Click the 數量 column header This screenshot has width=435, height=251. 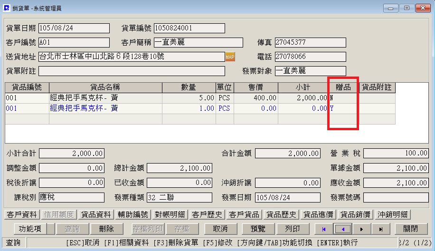click(189, 87)
